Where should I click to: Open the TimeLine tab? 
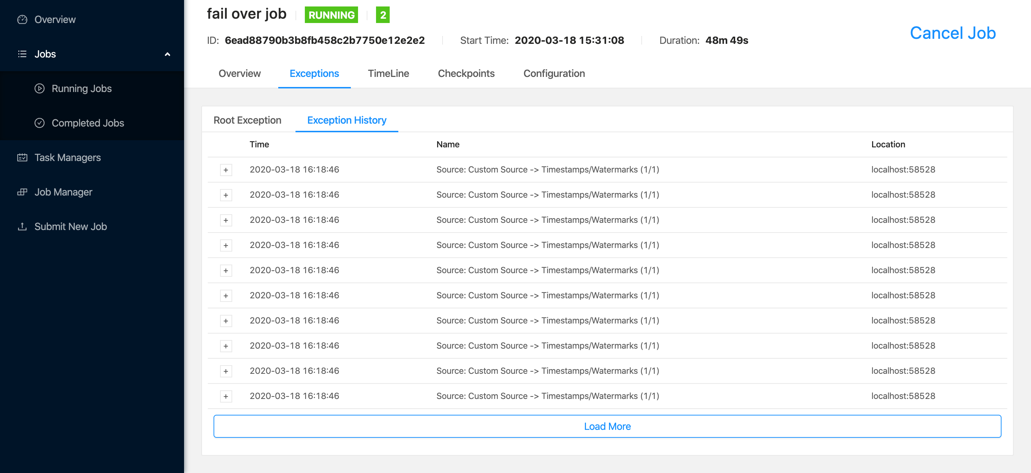tap(388, 74)
